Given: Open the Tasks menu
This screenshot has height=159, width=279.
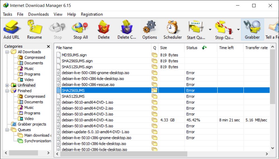Looking at the screenshot, I should (8, 14).
